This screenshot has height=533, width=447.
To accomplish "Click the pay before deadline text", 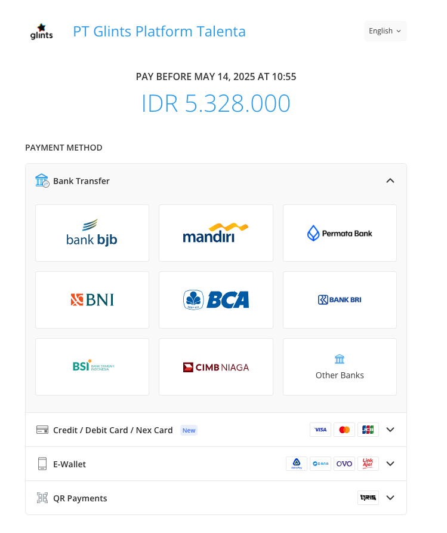I will [x=216, y=77].
